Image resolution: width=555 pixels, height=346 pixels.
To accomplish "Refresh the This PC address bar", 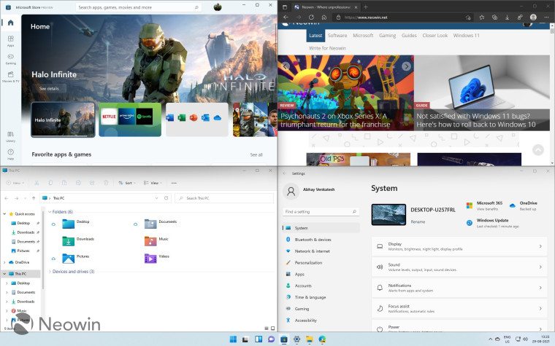I will pos(166,198).
